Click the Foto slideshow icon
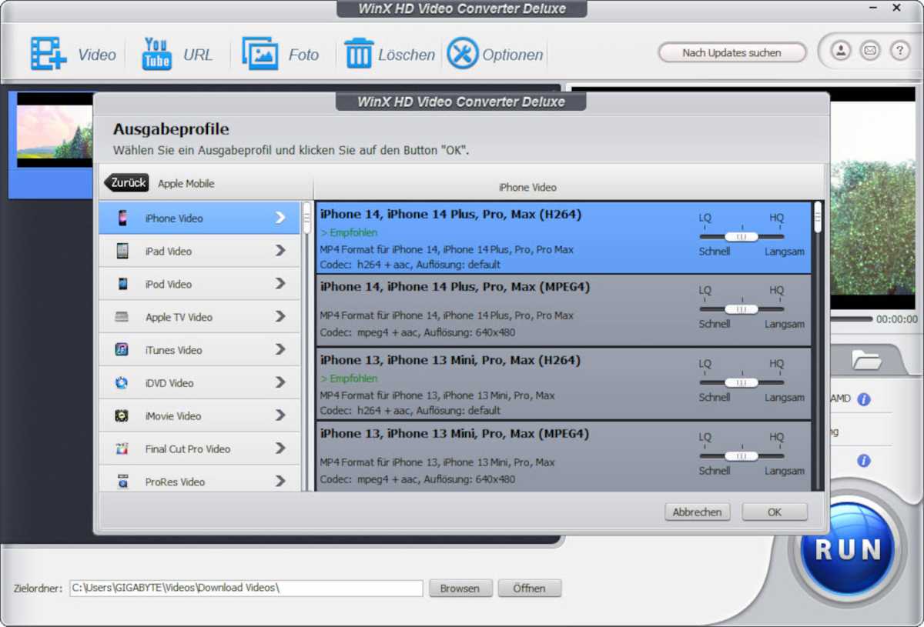This screenshot has width=924, height=627. point(260,54)
